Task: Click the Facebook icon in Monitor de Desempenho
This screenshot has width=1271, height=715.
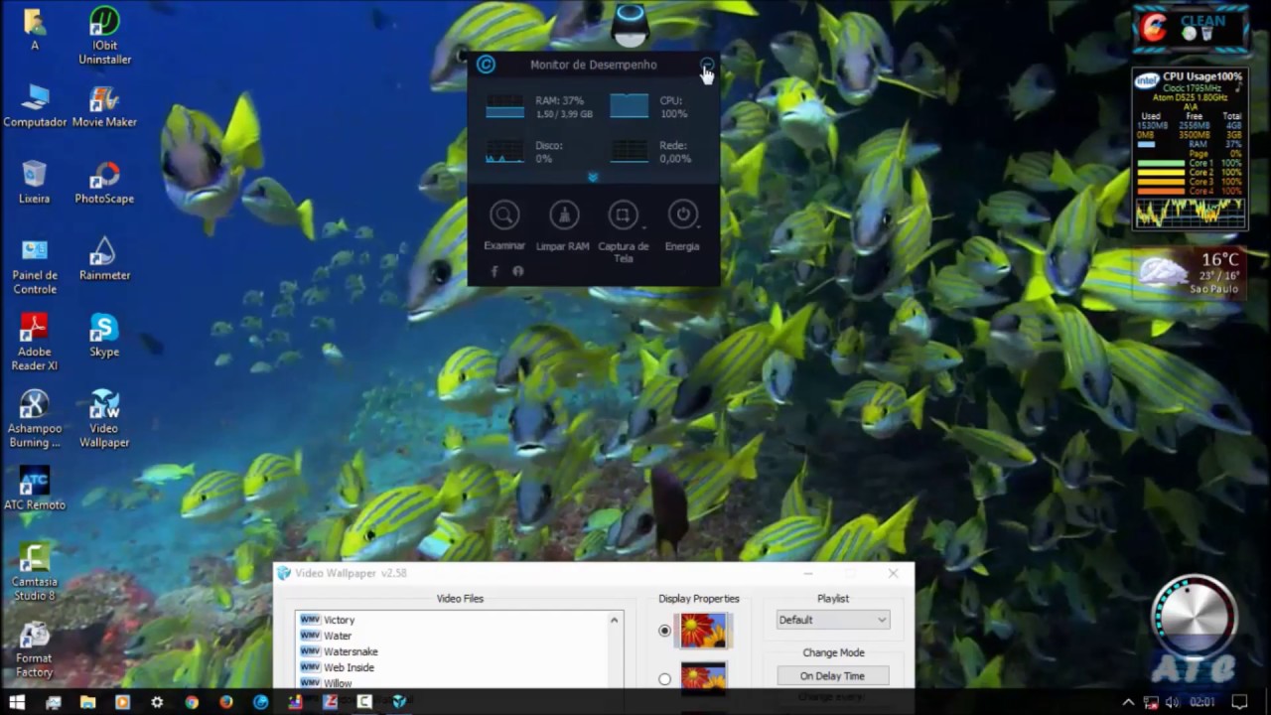Action: point(494,271)
